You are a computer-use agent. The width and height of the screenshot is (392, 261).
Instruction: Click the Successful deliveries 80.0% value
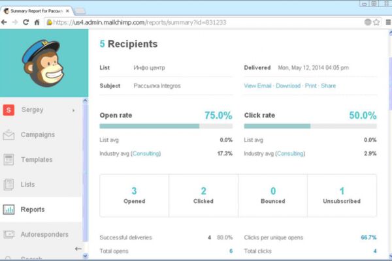(225, 238)
